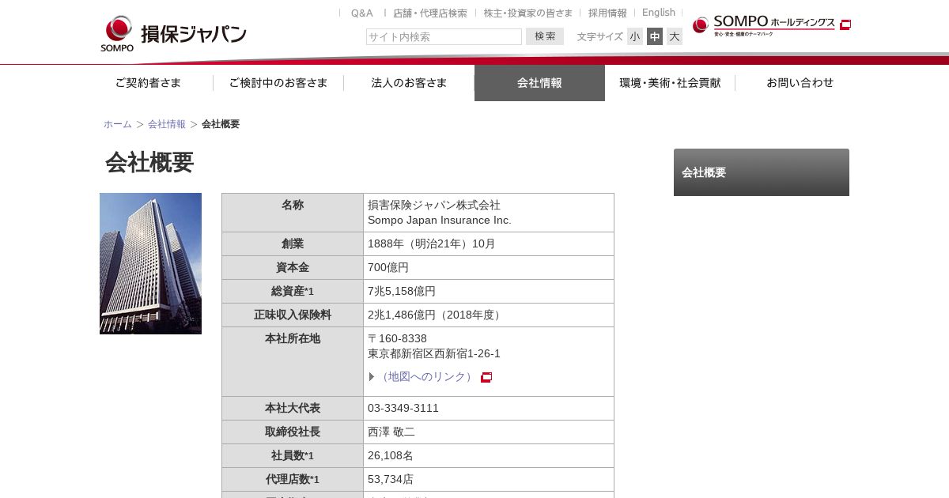The image size is (949, 498).
Task: Click the 総資産*1 row label
Action: 293,291
